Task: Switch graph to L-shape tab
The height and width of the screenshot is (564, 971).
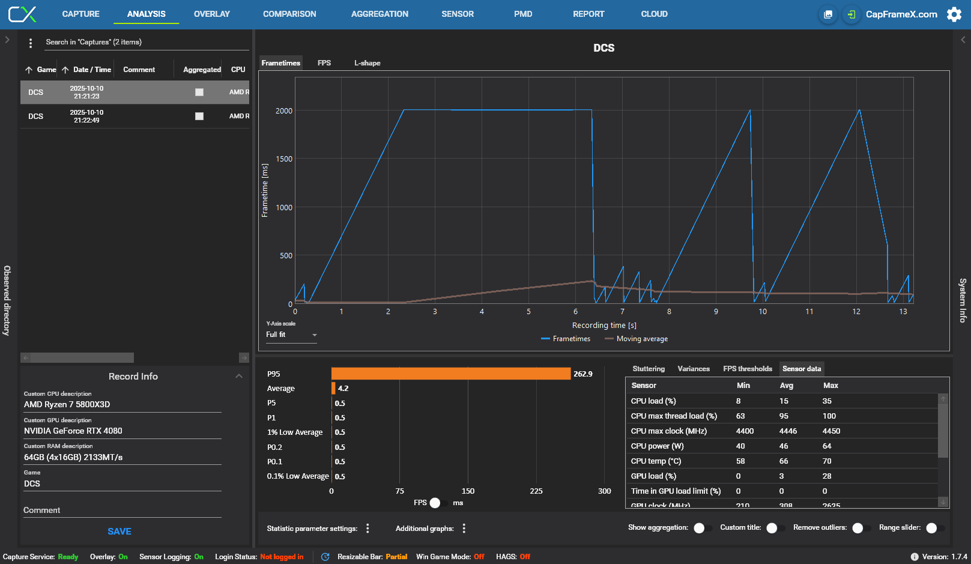Action: pos(367,63)
